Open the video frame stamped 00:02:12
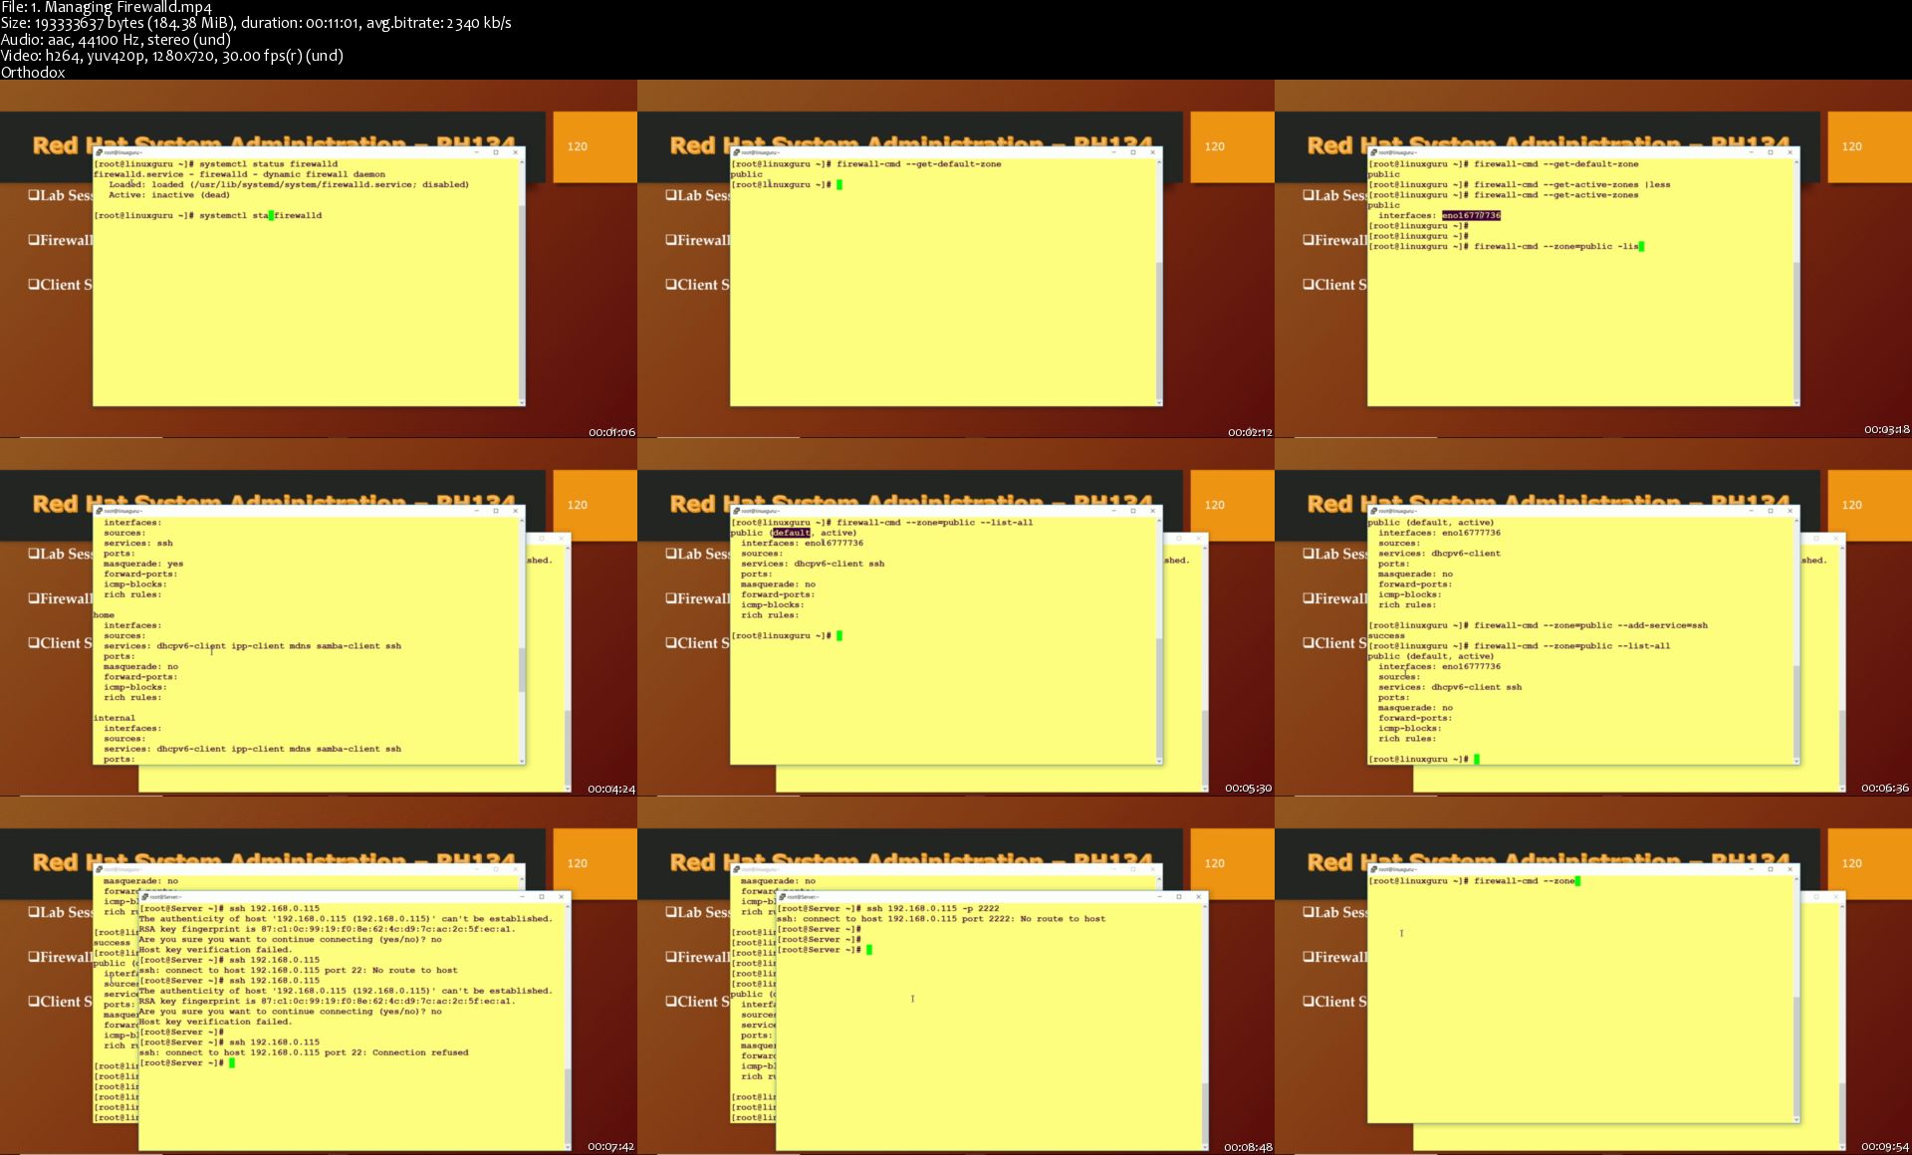This screenshot has width=1912, height=1155. pyautogui.click(x=956, y=259)
